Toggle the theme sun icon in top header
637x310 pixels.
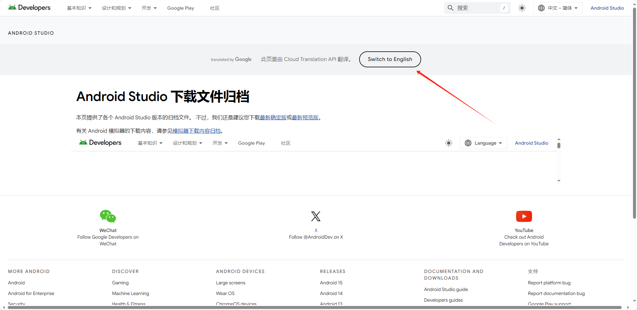(522, 8)
